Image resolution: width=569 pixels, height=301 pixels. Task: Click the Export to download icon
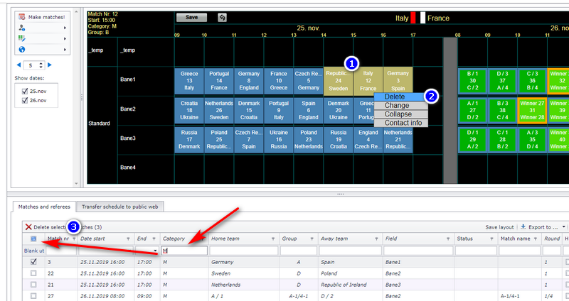(523, 226)
